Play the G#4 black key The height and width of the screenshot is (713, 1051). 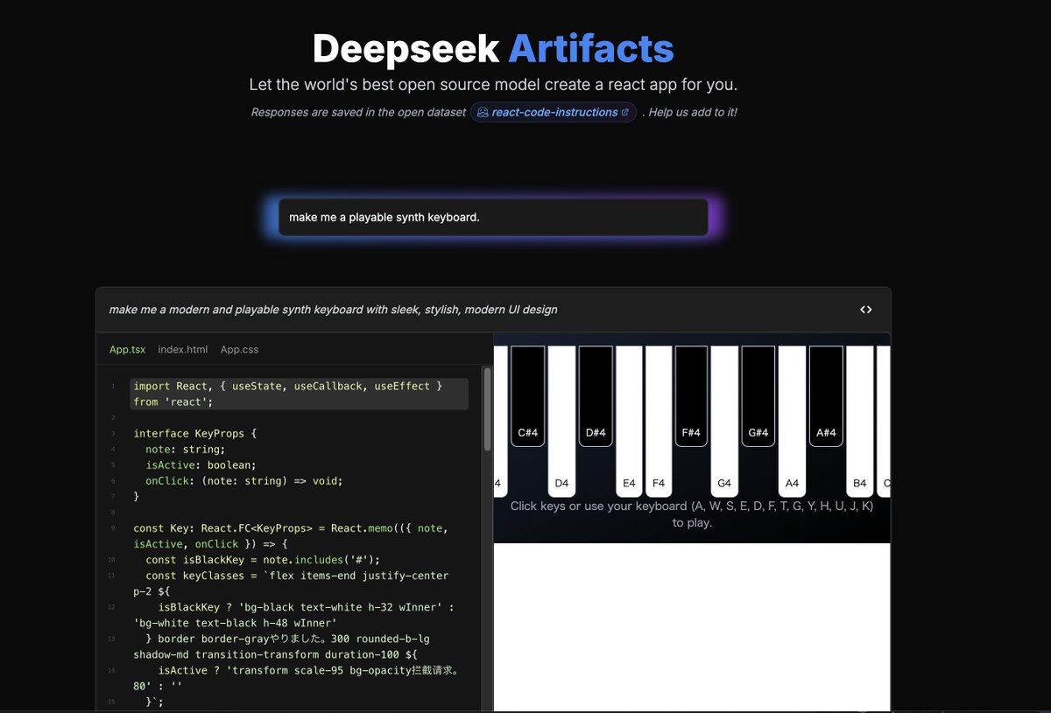click(x=758, y=396)
